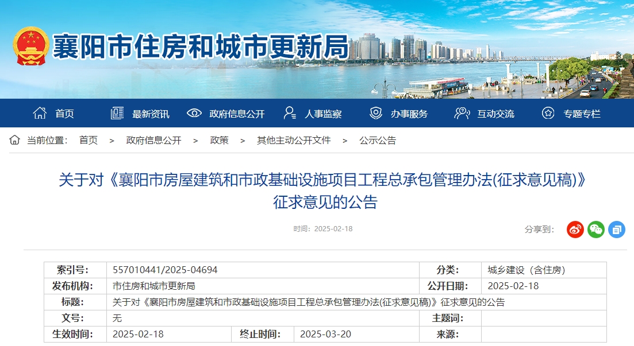Screen dimensions: 634x346
Task: Click the house icon beside 首页 in navigation
Action: [40, 113]
